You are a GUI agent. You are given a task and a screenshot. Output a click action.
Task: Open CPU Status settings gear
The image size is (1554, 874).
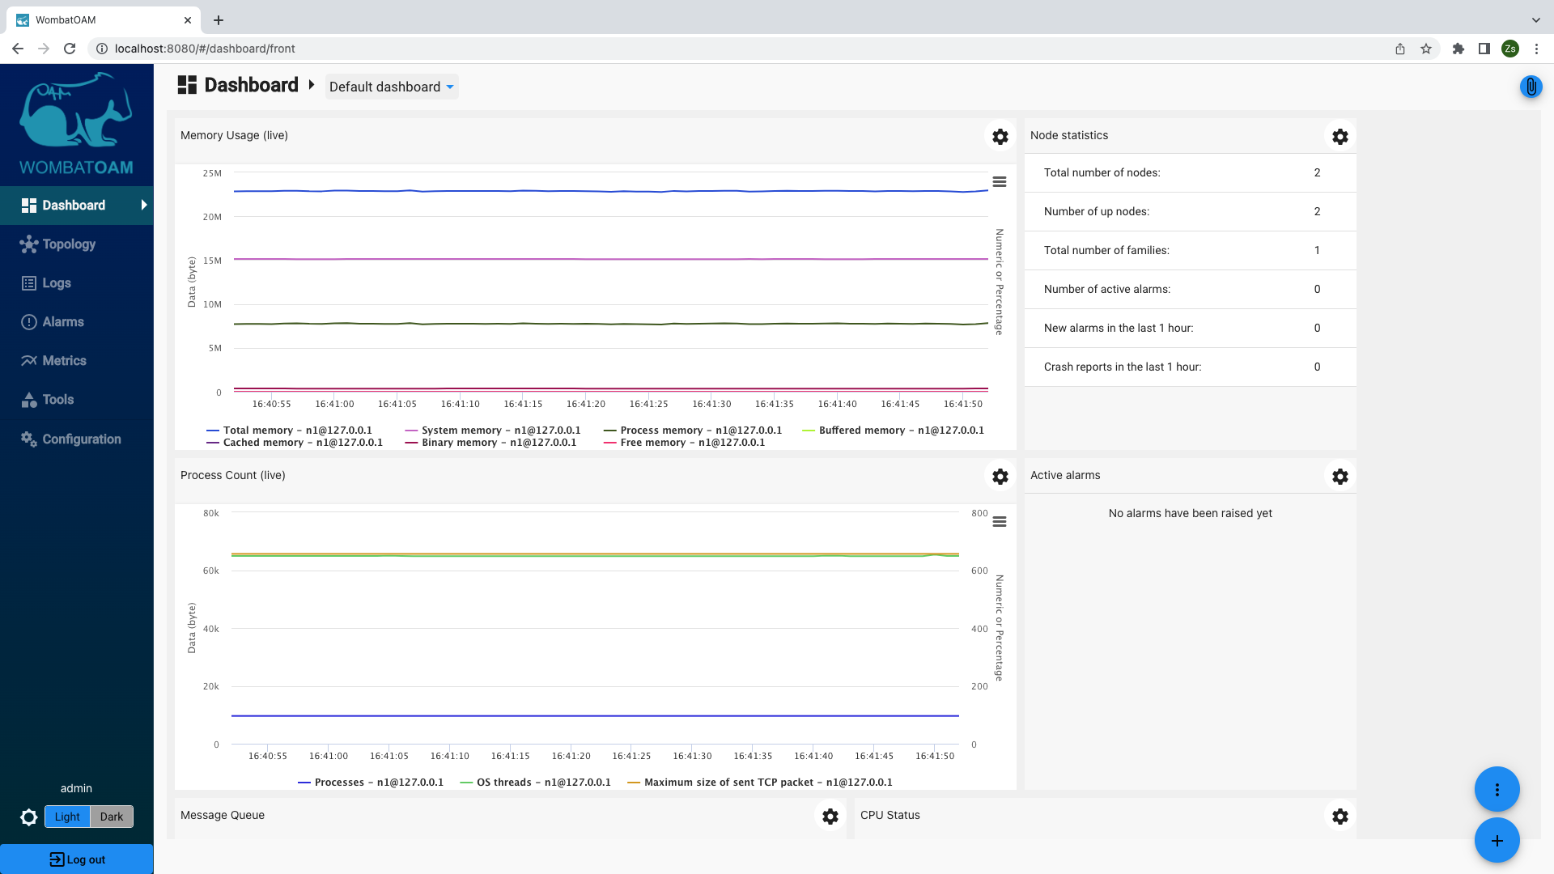(1340, 817)
